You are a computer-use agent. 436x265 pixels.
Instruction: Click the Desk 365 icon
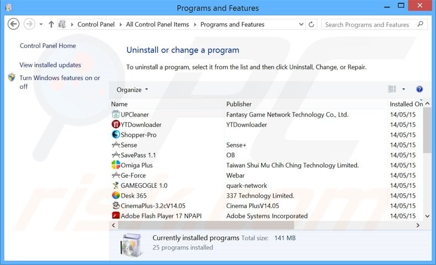115,195
